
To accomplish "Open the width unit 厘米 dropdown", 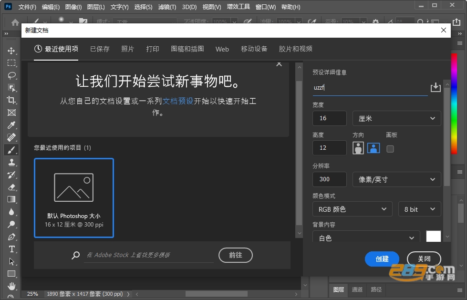I will 396,118.
